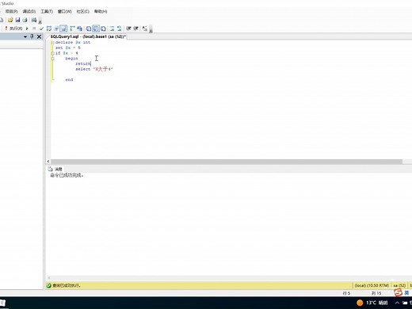The width and height of the screenshot is (412, 309).
Task: Click the Execute query button
Action: (x=13, y=29)
